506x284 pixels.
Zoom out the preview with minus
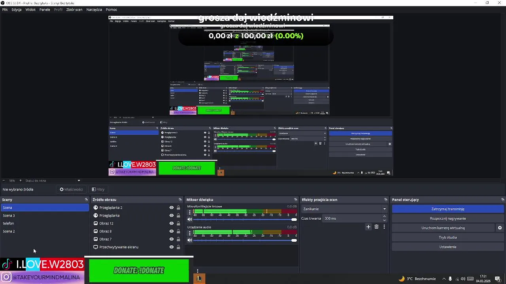[x=4, y=181]
